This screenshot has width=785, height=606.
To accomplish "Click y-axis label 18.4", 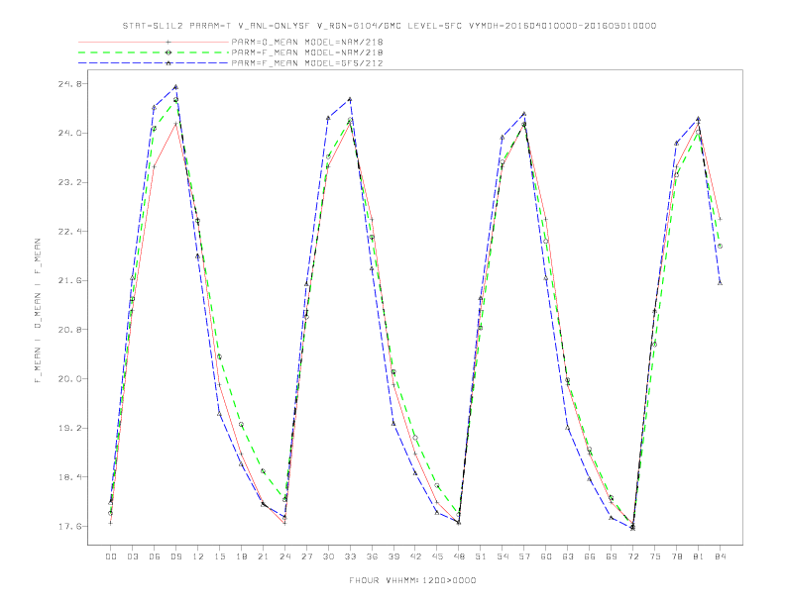I will [x=69, y=477].
